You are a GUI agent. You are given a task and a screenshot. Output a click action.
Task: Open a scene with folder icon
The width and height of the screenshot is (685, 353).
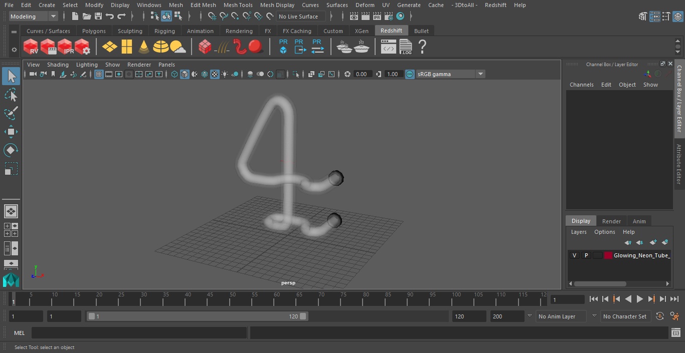86,17
